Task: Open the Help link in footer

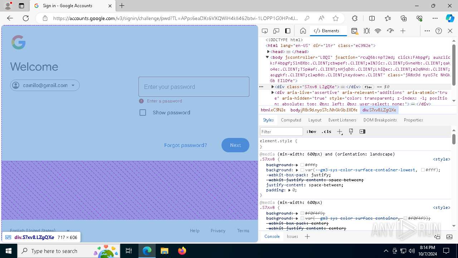Action: point(195,231)
